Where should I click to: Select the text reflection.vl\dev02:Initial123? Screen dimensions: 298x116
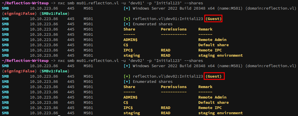(x=168, y=76)
